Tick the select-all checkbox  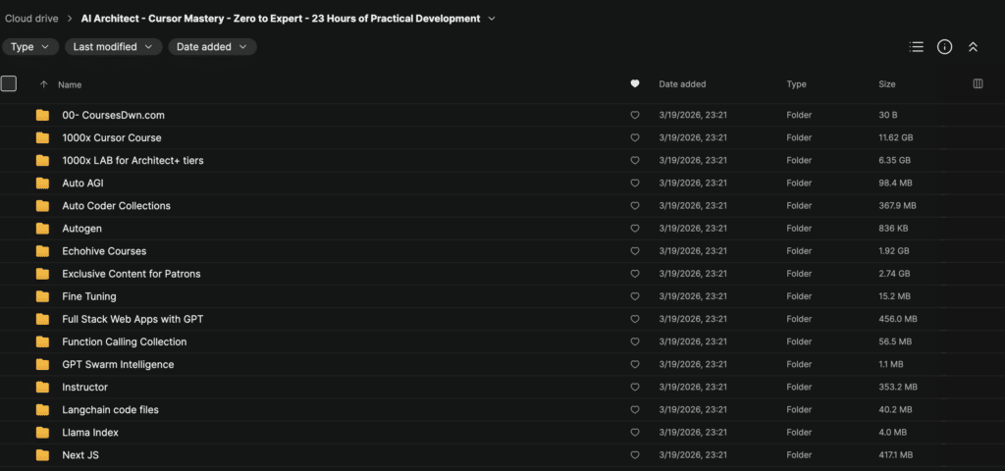(x=9, y=84)
